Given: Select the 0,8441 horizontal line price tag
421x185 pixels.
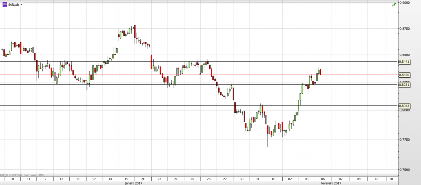Looking at the screenshot, I should tap(405, 62).
